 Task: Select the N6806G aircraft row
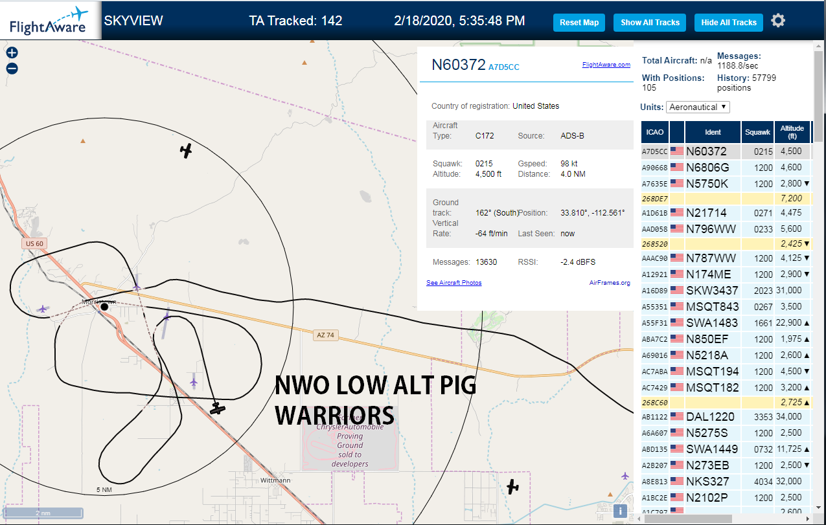coord(726,167)
